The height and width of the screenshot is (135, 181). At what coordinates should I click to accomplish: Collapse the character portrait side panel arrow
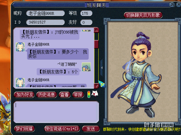click(x=102, y=68)
